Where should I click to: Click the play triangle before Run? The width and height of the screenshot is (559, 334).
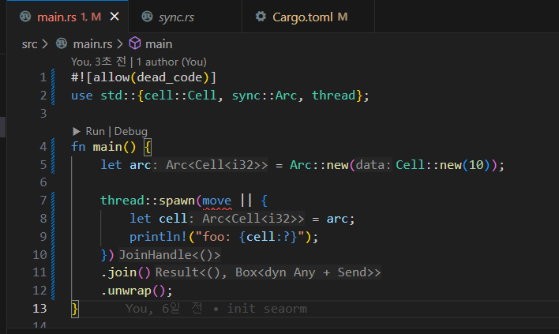point(77,131)
